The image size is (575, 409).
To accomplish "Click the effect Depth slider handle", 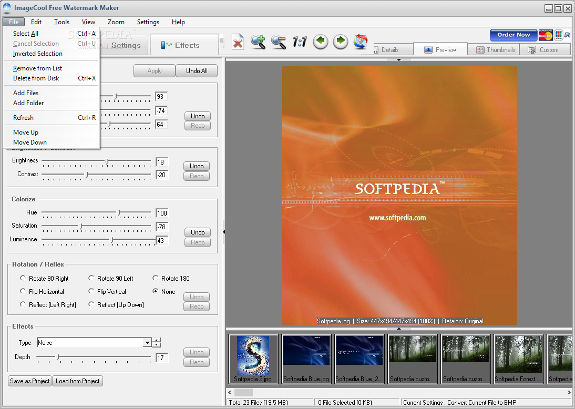I will tap(58, 357).
